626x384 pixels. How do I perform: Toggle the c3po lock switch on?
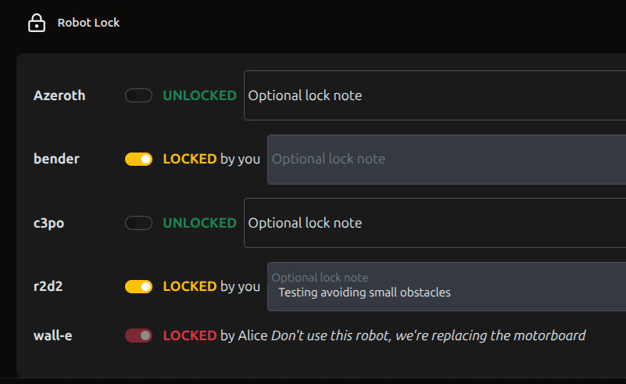[x=138, y=223]
